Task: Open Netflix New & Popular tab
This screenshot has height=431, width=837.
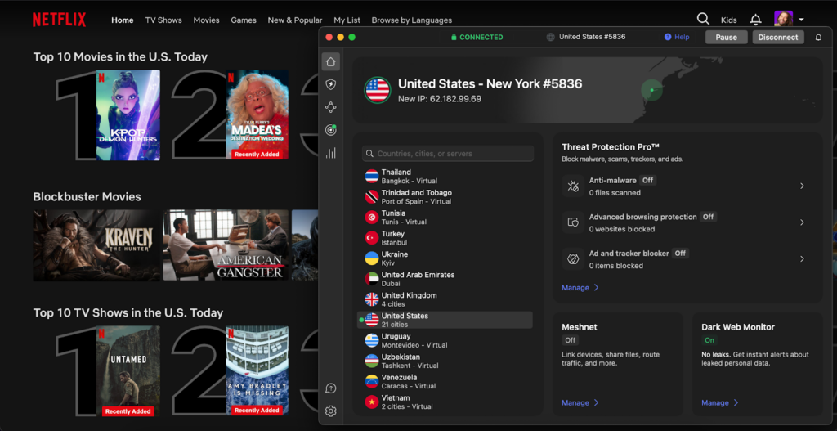Action: tap(294, 20)
